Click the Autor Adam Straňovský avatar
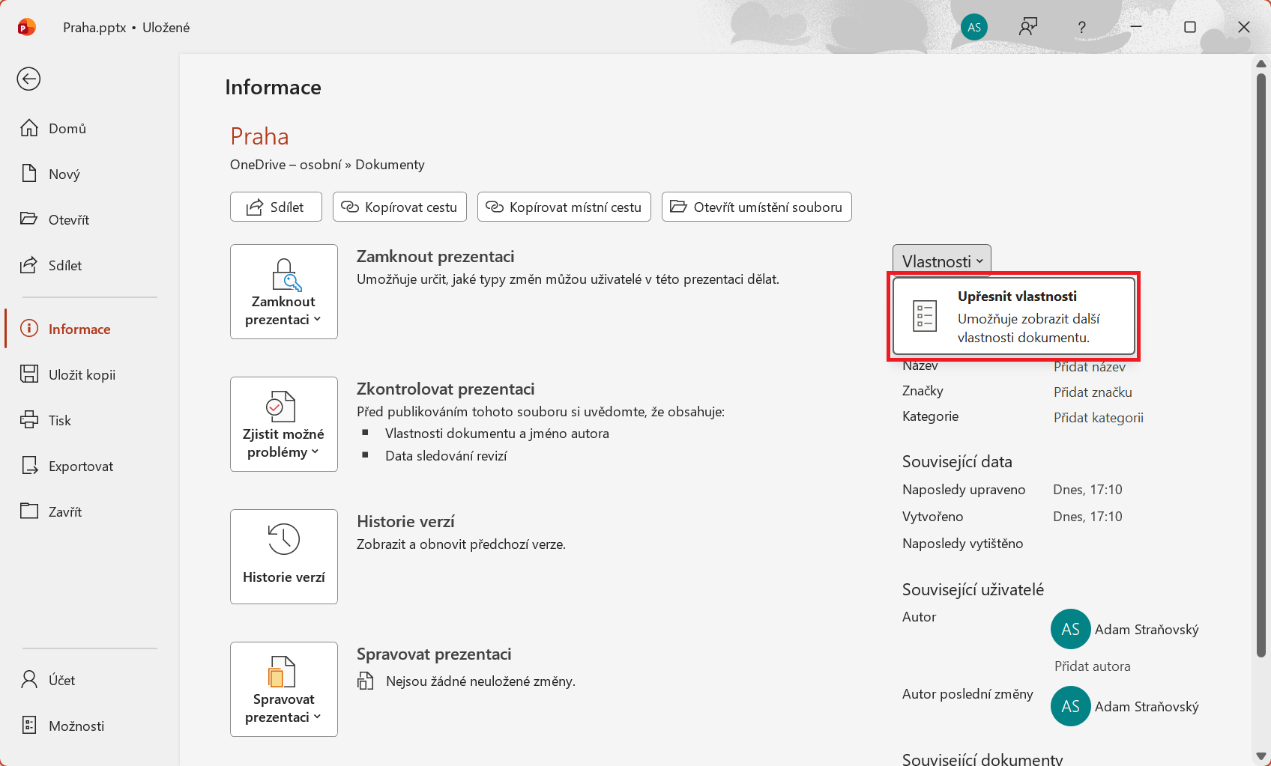 pyautogui.click(x=1071, y=629)
